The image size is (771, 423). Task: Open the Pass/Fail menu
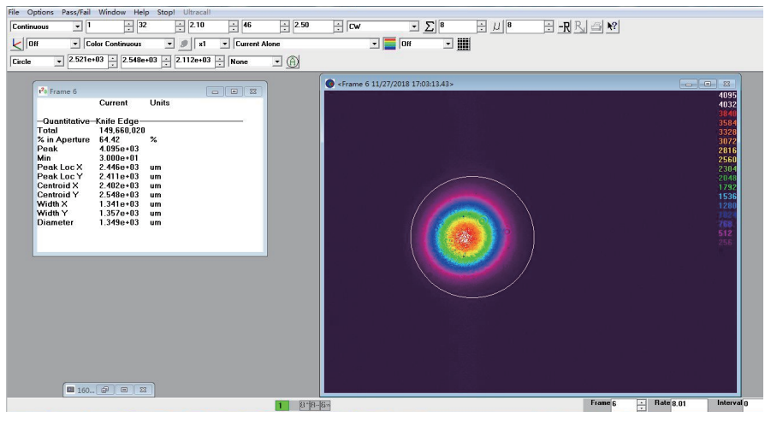75,12
